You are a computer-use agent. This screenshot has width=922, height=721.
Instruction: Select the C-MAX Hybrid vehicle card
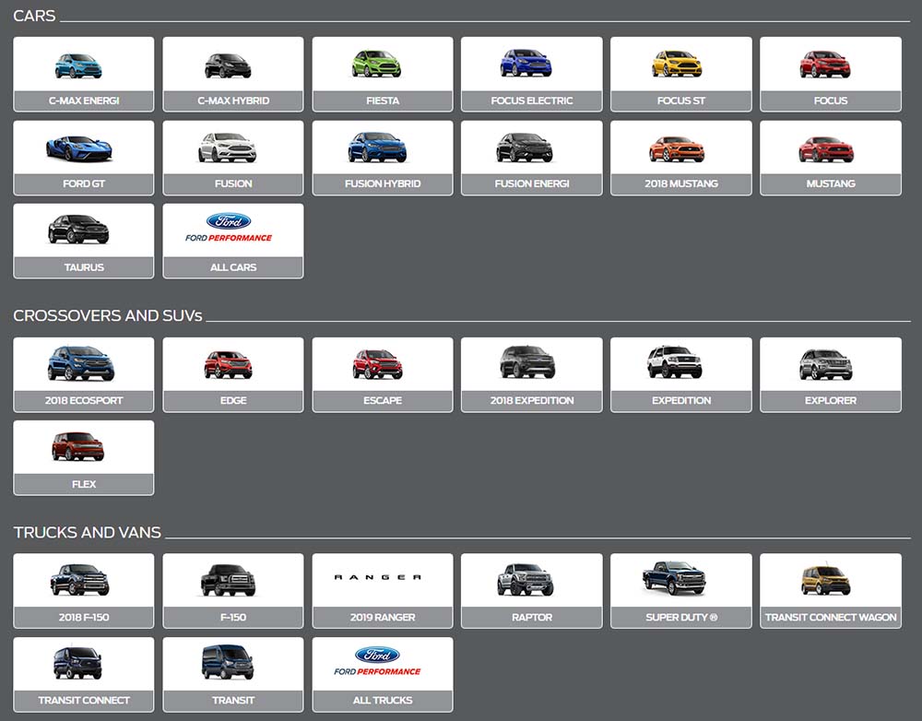[x=233, y=74]
